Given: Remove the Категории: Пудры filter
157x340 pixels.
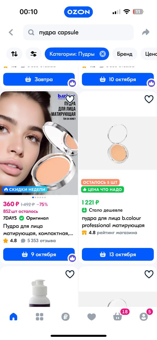Looking at the screenshot, I should coord(103,54).
